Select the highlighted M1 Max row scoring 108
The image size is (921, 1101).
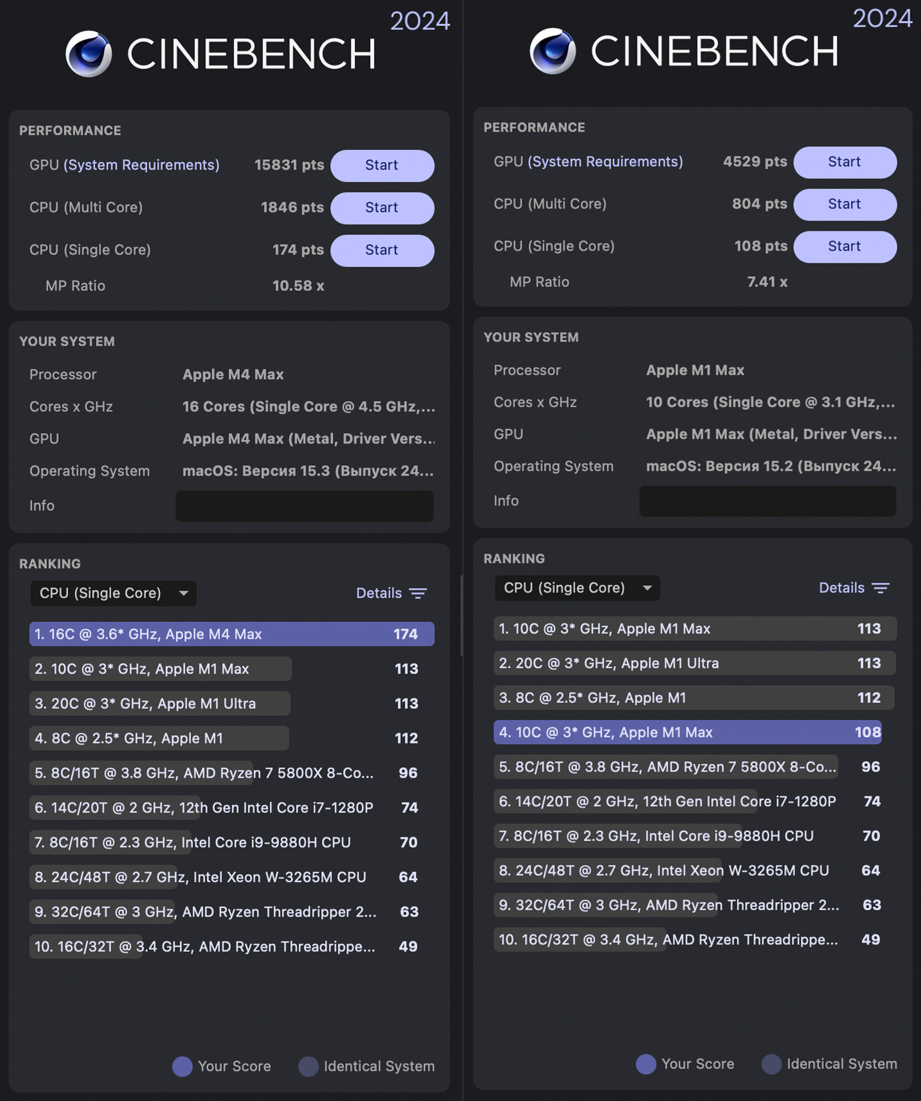[x=687, y=732]
